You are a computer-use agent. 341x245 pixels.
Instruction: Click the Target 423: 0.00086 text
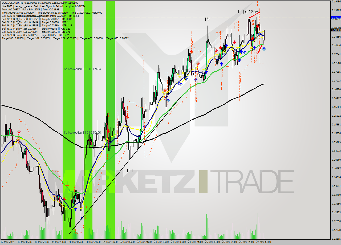[92, 38]
